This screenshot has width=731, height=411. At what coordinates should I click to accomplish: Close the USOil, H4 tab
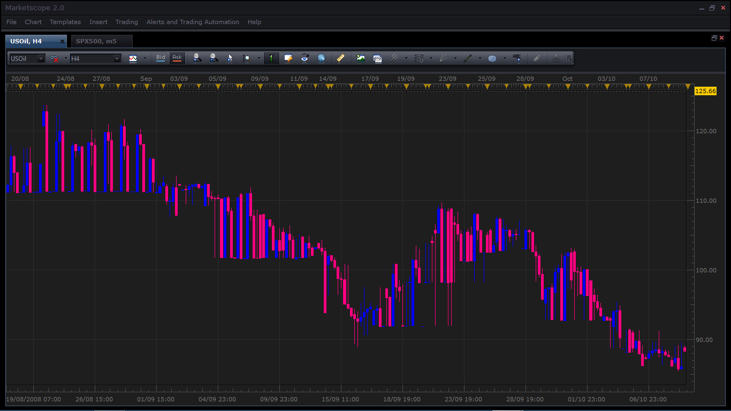(x=62, y=41)
